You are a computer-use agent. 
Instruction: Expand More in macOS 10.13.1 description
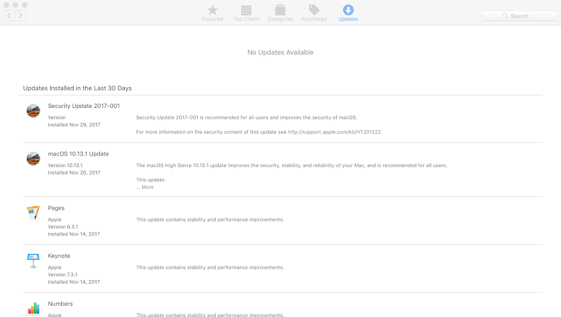(x=148, y=187)
